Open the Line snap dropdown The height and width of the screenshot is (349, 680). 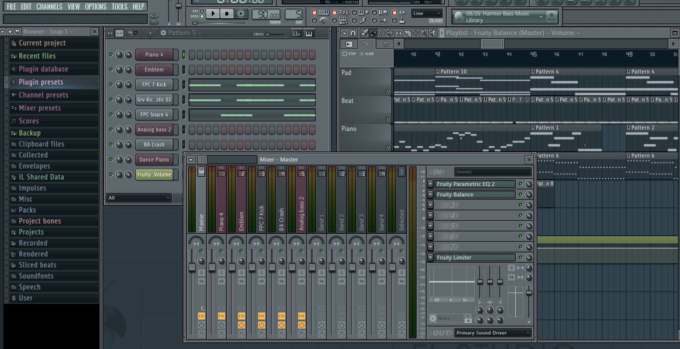tap(427, 13)
